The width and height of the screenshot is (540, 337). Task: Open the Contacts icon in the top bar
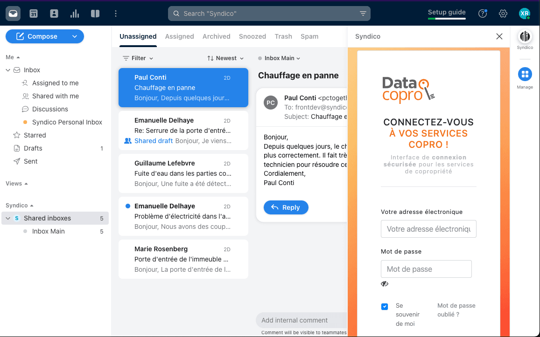[x=54, y=13]
